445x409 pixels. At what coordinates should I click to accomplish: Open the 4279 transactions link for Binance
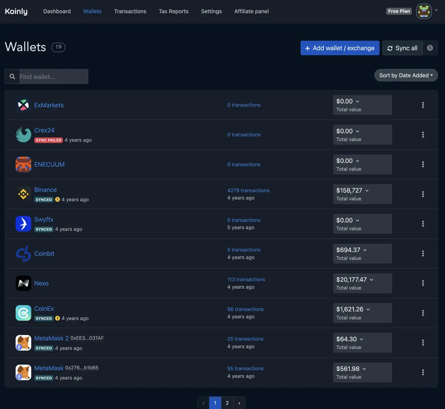coord(248,190)
